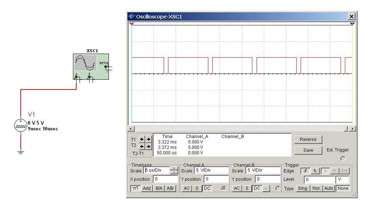The height and width of the screenshot is (217, 371).
Task: Save the oscilloscope data
Action: pyautogui.click(x=308, y=150)
